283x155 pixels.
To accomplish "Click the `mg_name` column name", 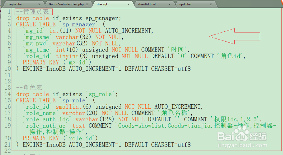I will [37, 37].
